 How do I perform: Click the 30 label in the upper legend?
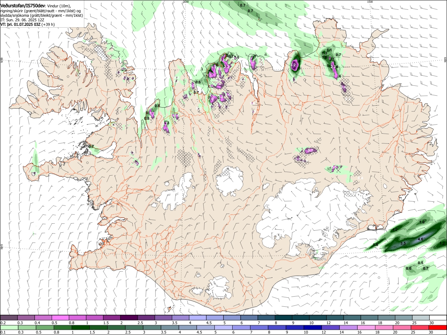pos(432,323)
